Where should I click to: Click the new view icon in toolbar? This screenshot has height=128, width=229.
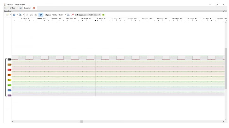click(x=7, y=15)
